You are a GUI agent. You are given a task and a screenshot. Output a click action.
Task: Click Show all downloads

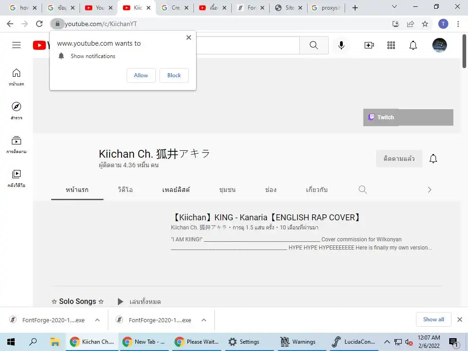(x=433, y=319)
